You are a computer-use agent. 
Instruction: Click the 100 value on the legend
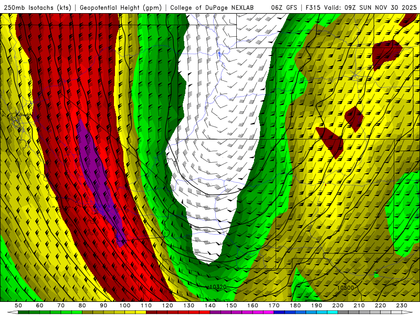pos(125,306)
